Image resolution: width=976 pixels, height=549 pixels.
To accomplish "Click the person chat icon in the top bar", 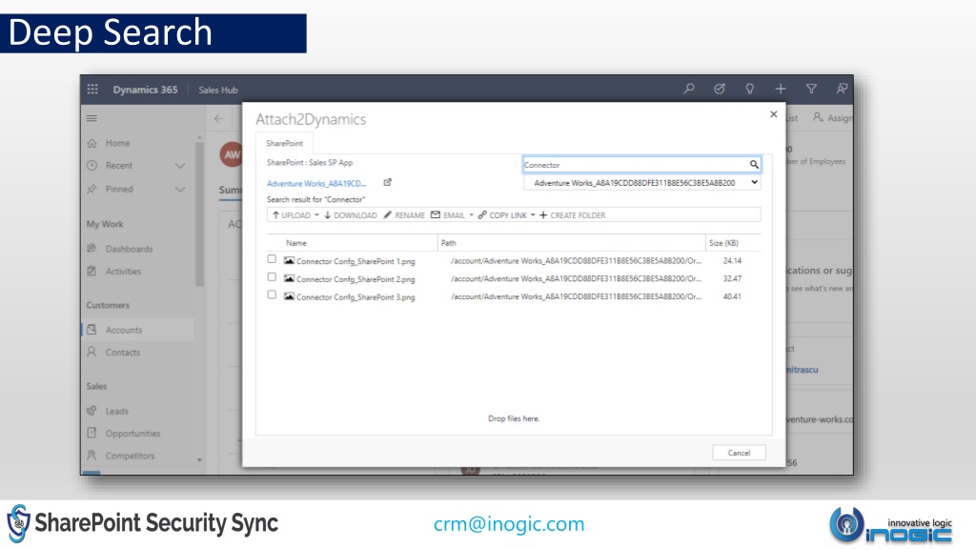I will click(x=842, y=89).
